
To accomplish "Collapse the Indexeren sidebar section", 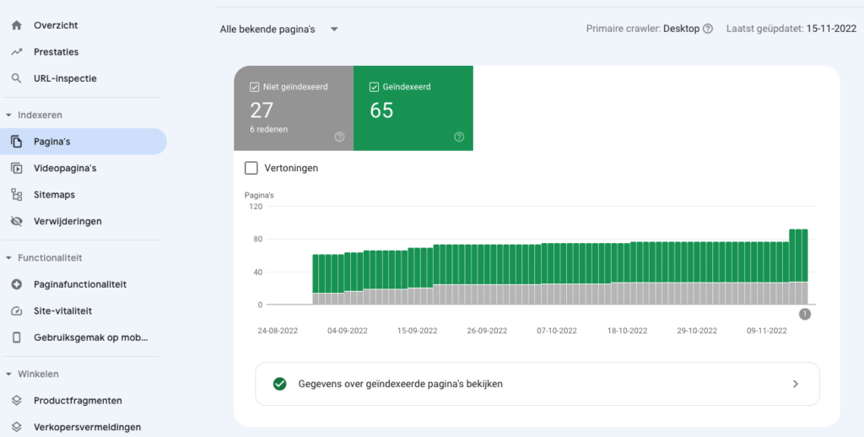I will point(8,115).
